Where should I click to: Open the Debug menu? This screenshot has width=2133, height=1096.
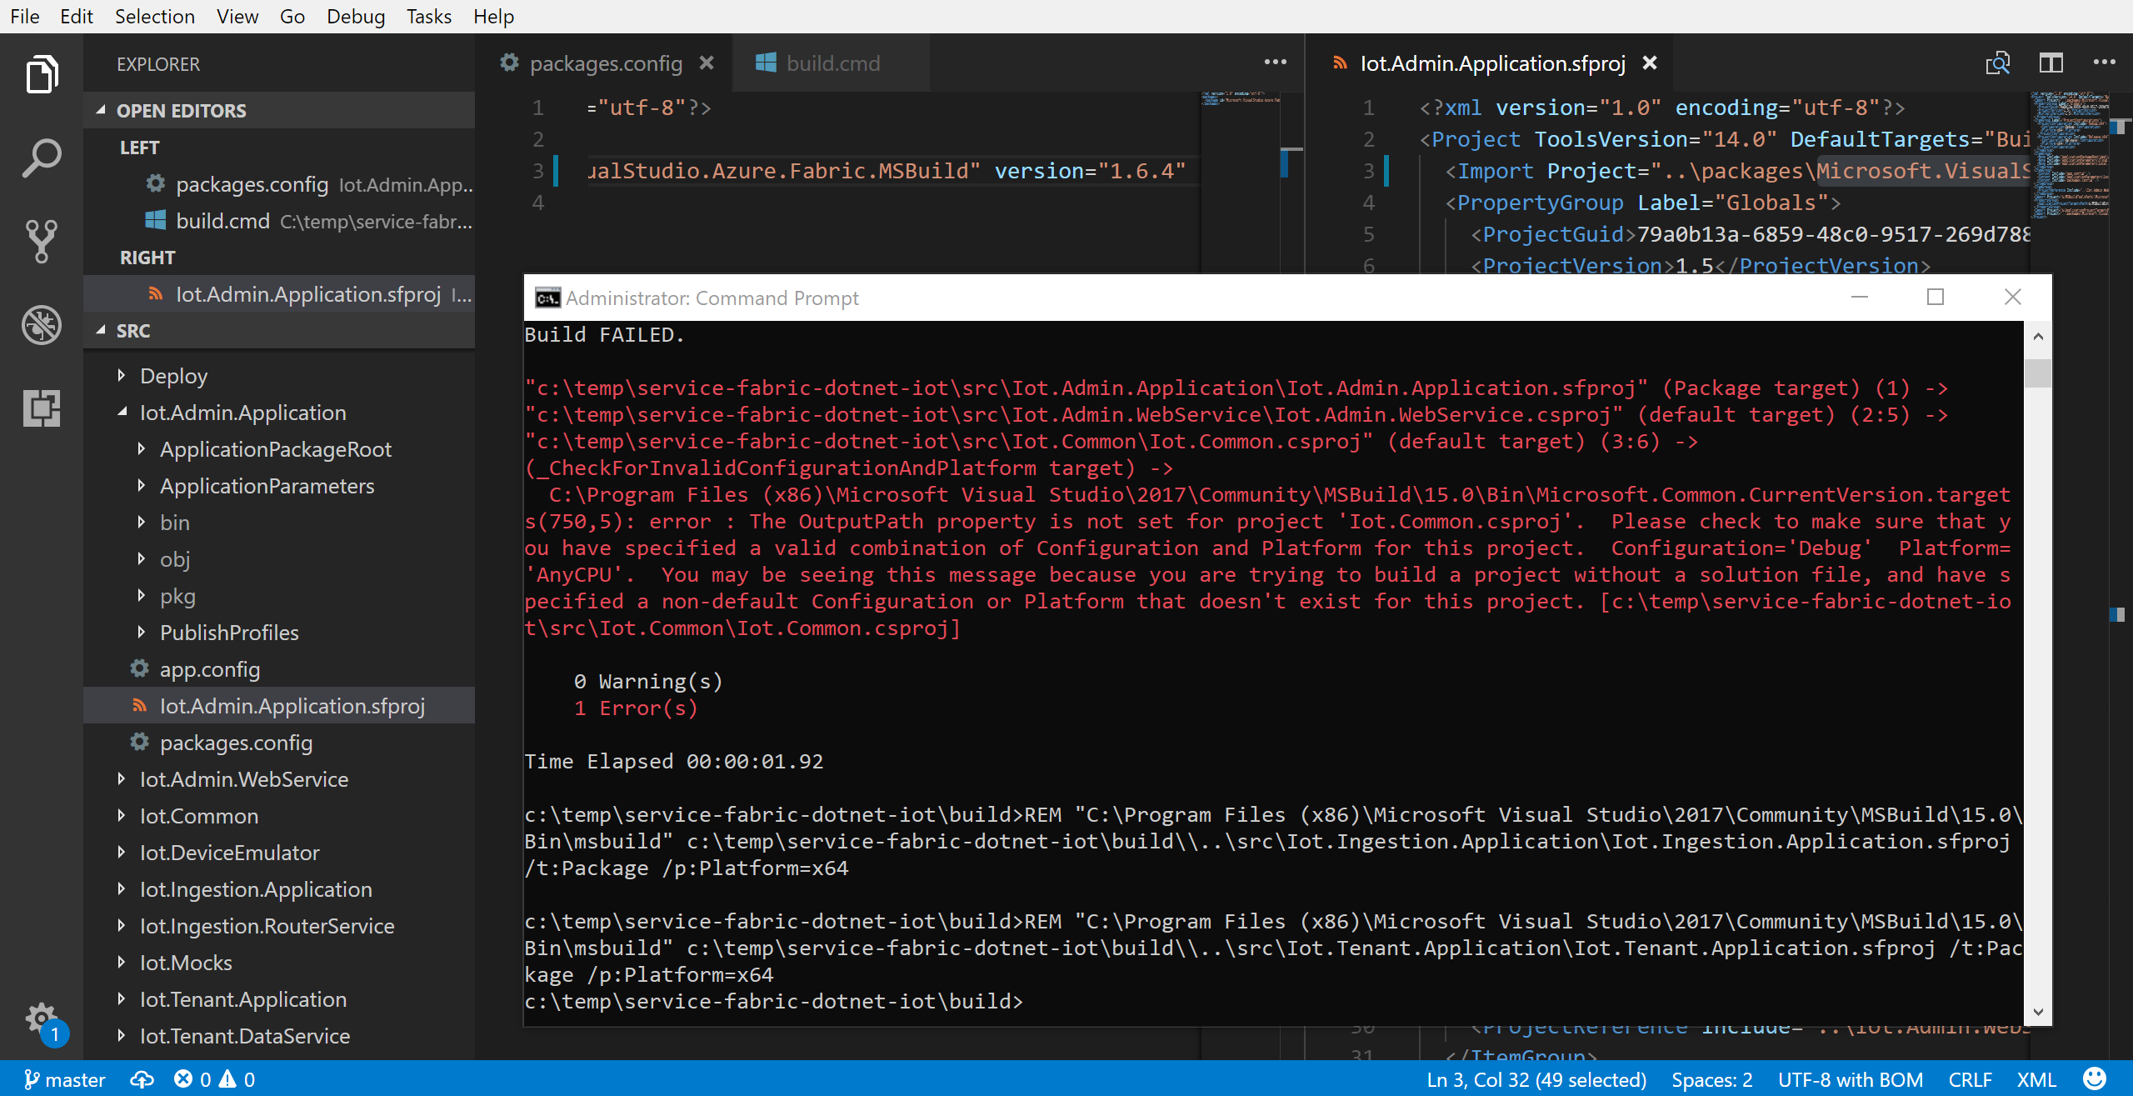point(355,16)
